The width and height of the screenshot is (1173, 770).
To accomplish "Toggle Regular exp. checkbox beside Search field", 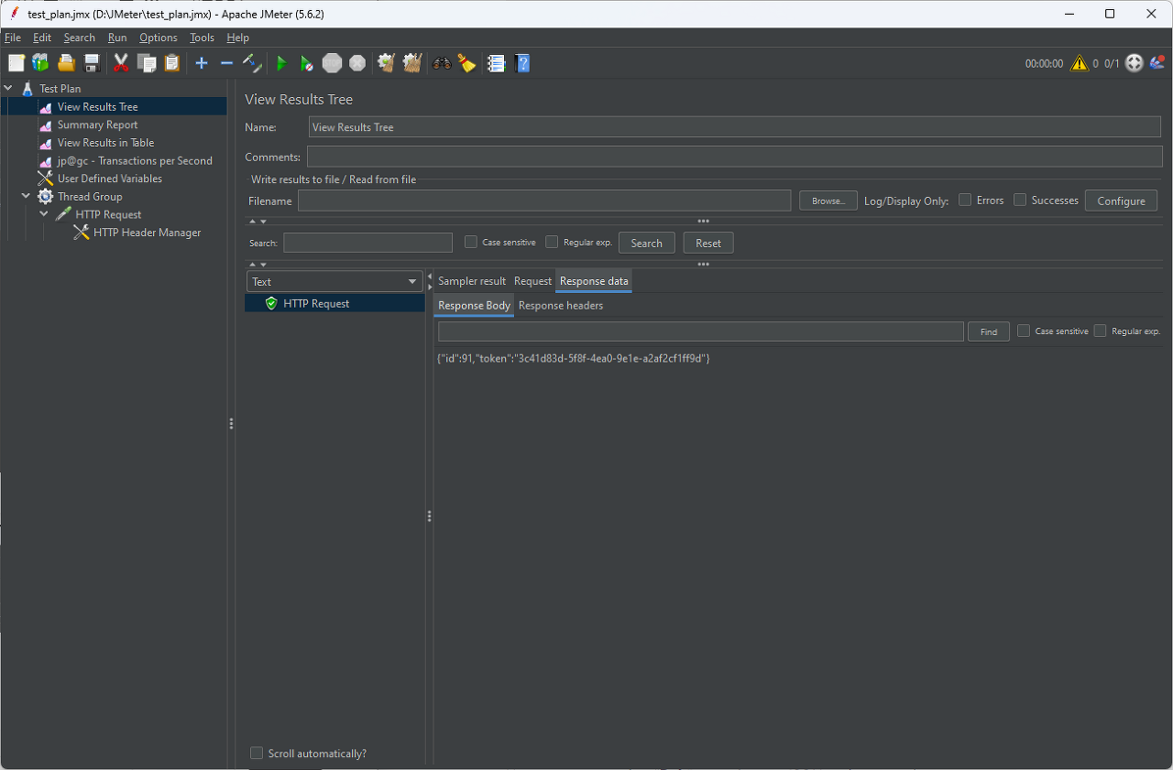I will (552, 242).
